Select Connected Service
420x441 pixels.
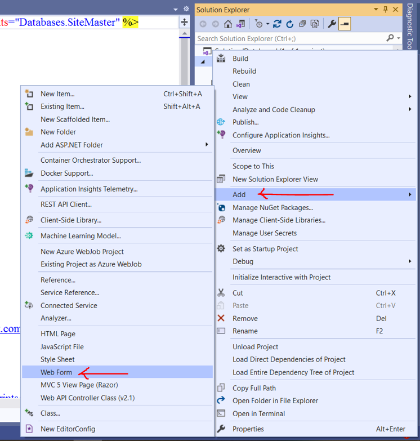pyautogui.click(x=117, y=305)
